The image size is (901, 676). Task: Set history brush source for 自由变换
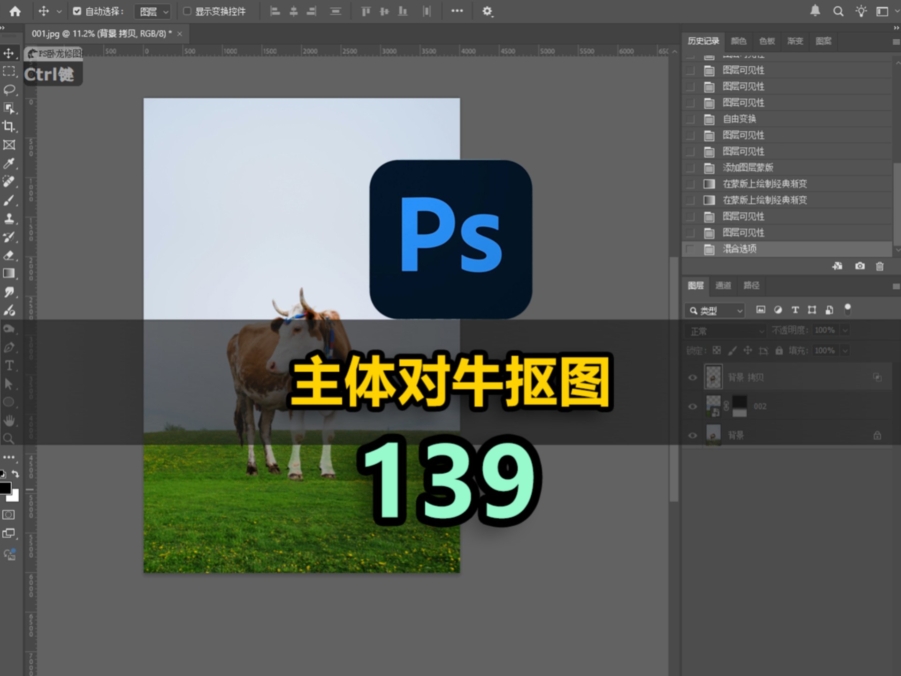(690, 119)
